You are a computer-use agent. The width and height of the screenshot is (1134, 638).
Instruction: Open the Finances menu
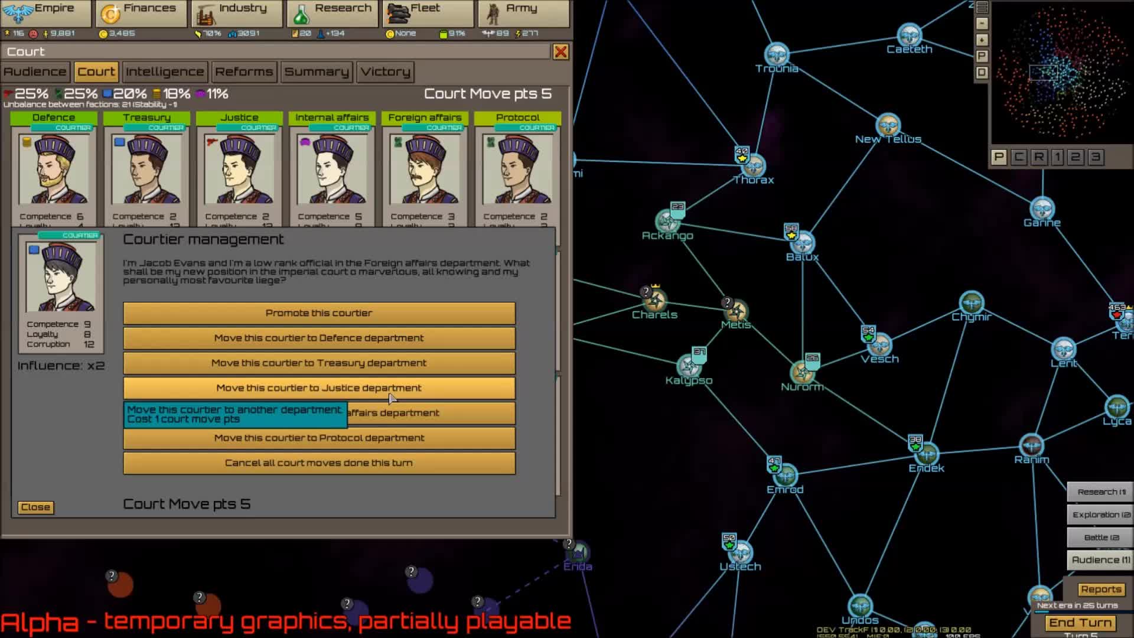(141, 13)
